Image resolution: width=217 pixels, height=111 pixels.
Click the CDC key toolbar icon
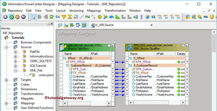(188, 17)
